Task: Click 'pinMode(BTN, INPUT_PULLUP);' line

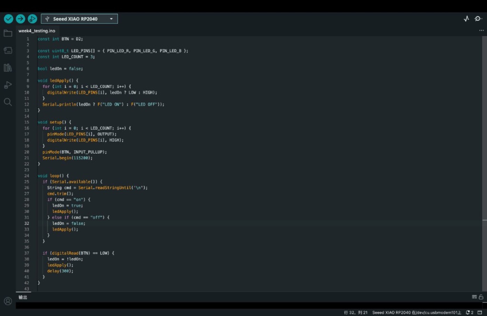Action: [x=74, y=152]
